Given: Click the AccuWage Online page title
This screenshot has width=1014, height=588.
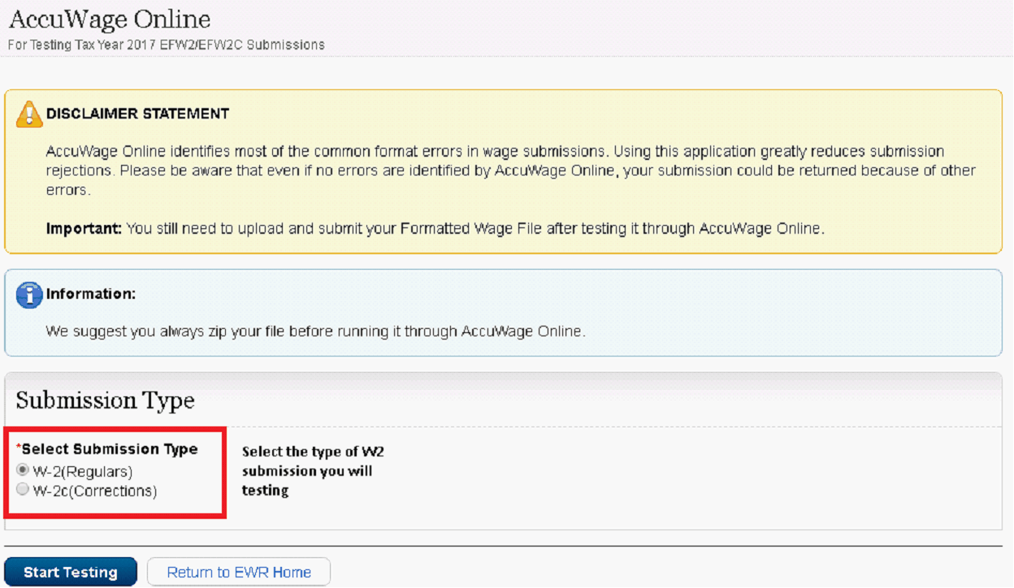Looking at the screenshot, I should tap(110, 19).
